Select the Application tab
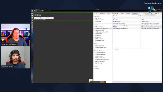Viewport: 163px width, 92px height. [135, 14]
